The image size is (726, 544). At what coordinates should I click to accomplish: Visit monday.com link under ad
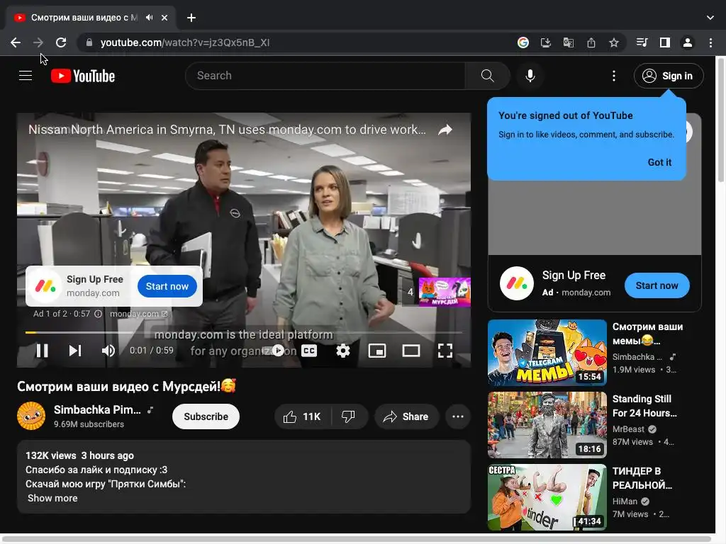(x=138, y=314)
